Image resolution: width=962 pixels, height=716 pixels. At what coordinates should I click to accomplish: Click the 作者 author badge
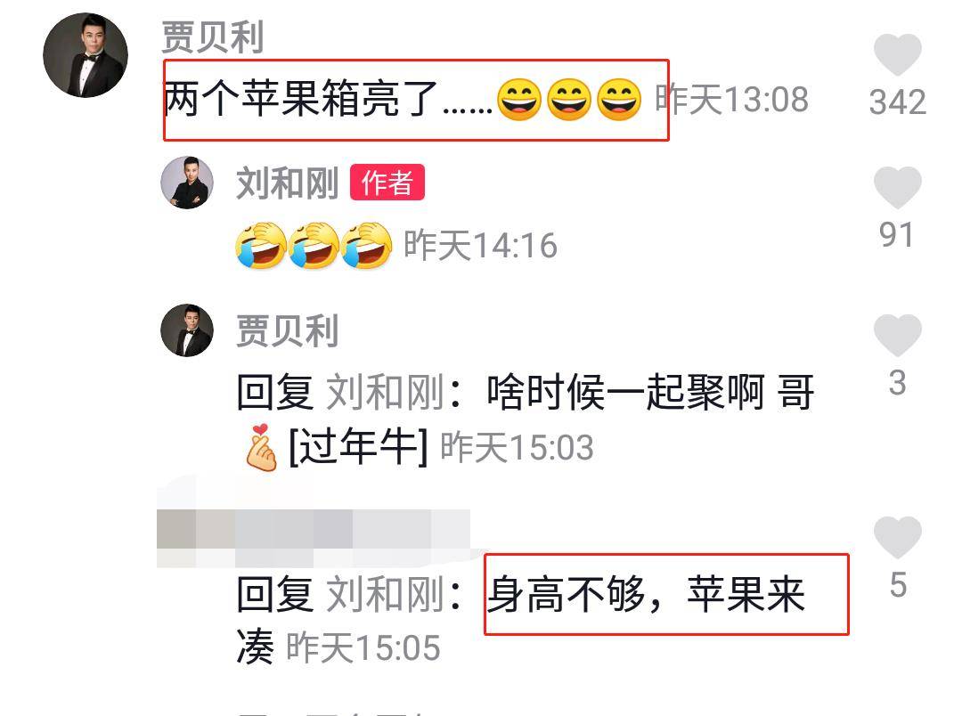(x=387, y=183)
